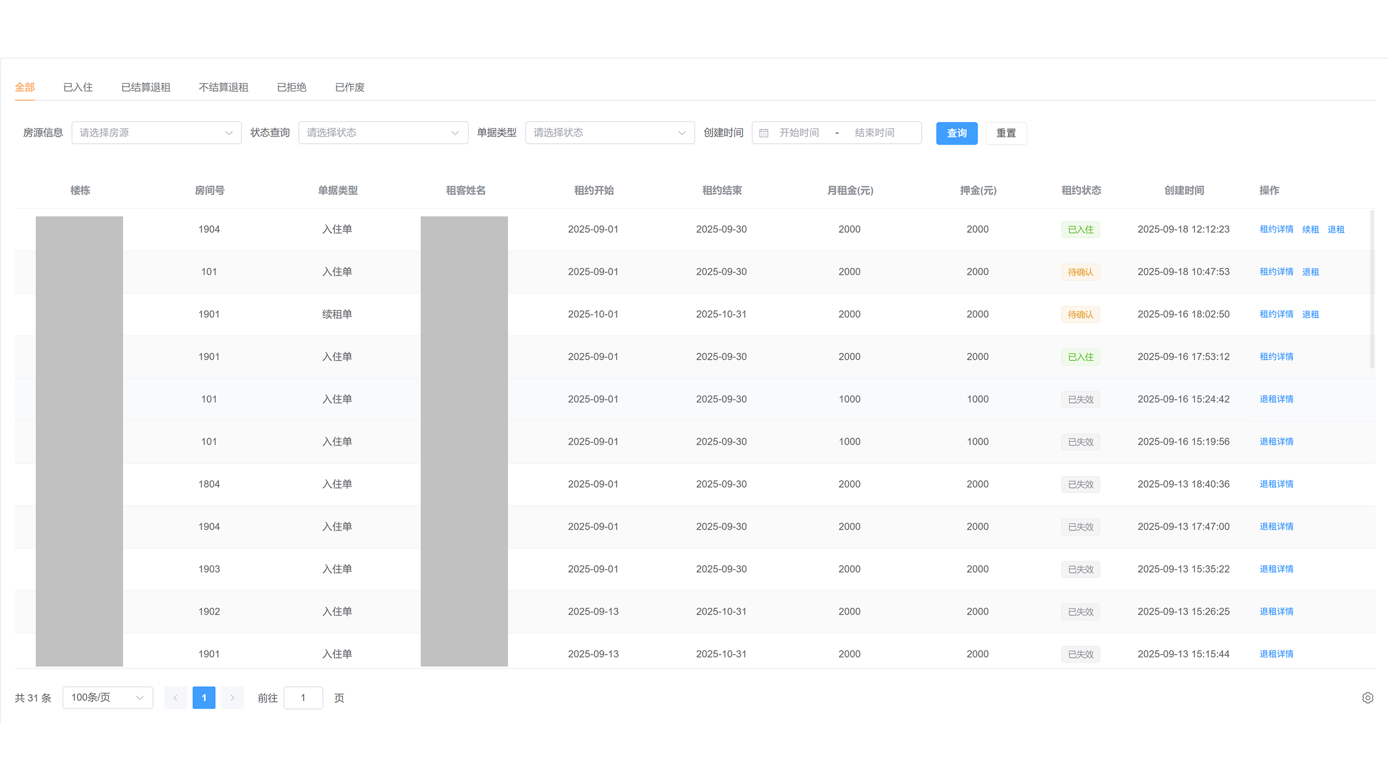Open 租约详情 for the 续租单 row
1388x781 pixels.
1276,314
